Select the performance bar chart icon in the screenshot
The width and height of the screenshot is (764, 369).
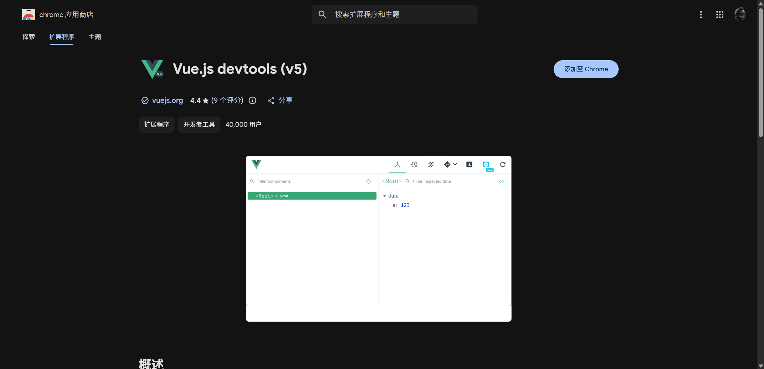469,165
